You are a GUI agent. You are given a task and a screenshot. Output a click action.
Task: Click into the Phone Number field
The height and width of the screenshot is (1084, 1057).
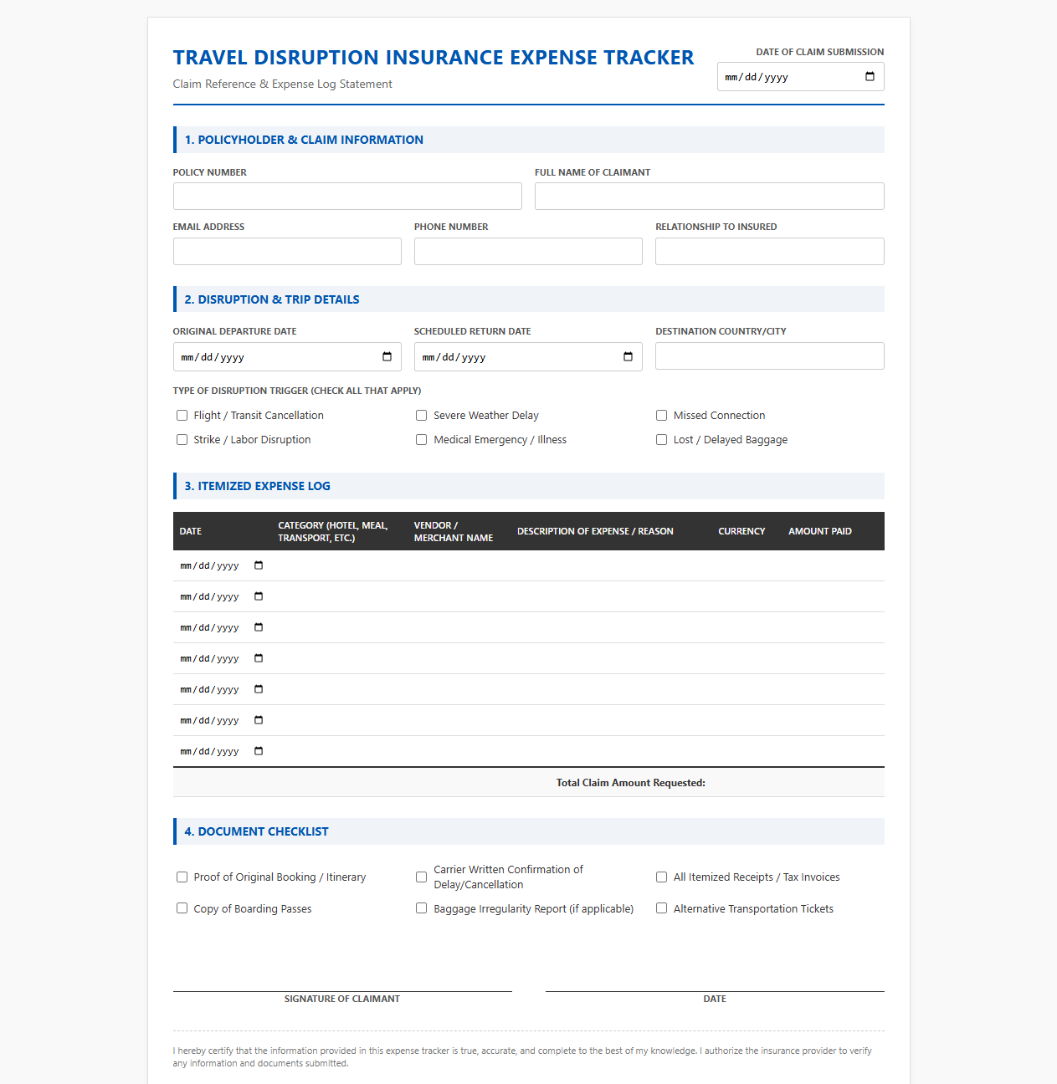(x=528, y=252)
